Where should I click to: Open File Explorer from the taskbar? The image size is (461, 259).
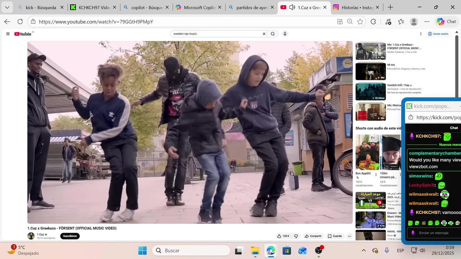coord(255,250)
